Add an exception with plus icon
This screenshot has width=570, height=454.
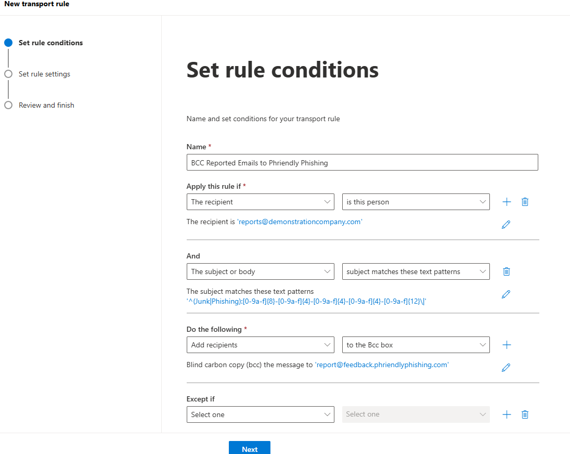coord(507,414)
